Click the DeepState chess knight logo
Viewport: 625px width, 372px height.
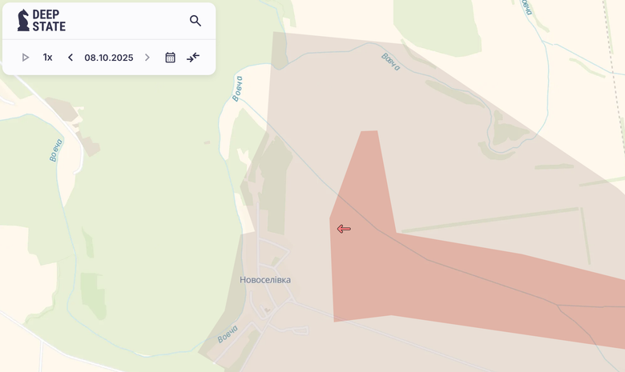23,20
